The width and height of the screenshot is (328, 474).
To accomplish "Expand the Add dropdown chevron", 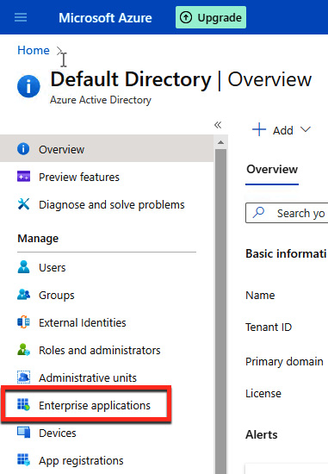I will (306, 130).
